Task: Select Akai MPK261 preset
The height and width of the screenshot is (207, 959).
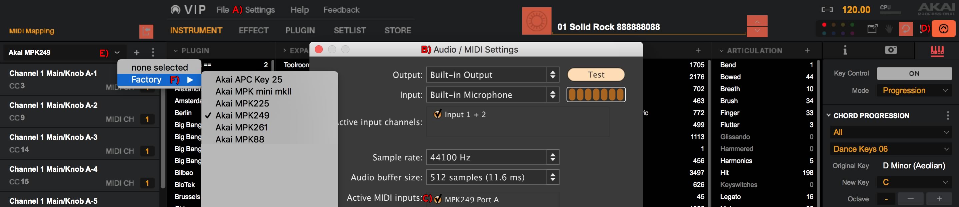Action: (269, 127)
